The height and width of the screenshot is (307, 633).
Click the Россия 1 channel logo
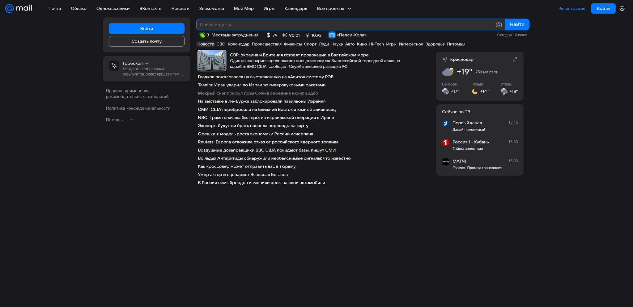click(445, 143)
